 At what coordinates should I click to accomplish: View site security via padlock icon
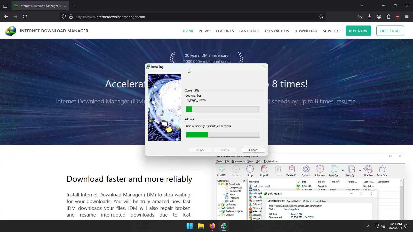[71, 16]
